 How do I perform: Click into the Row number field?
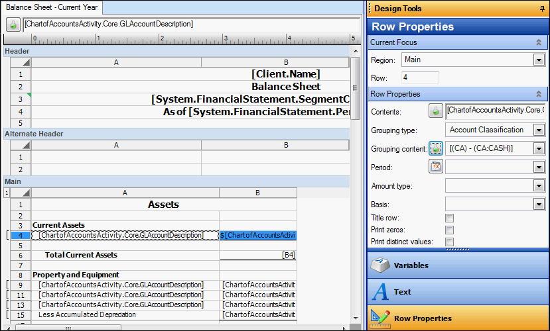420,77
